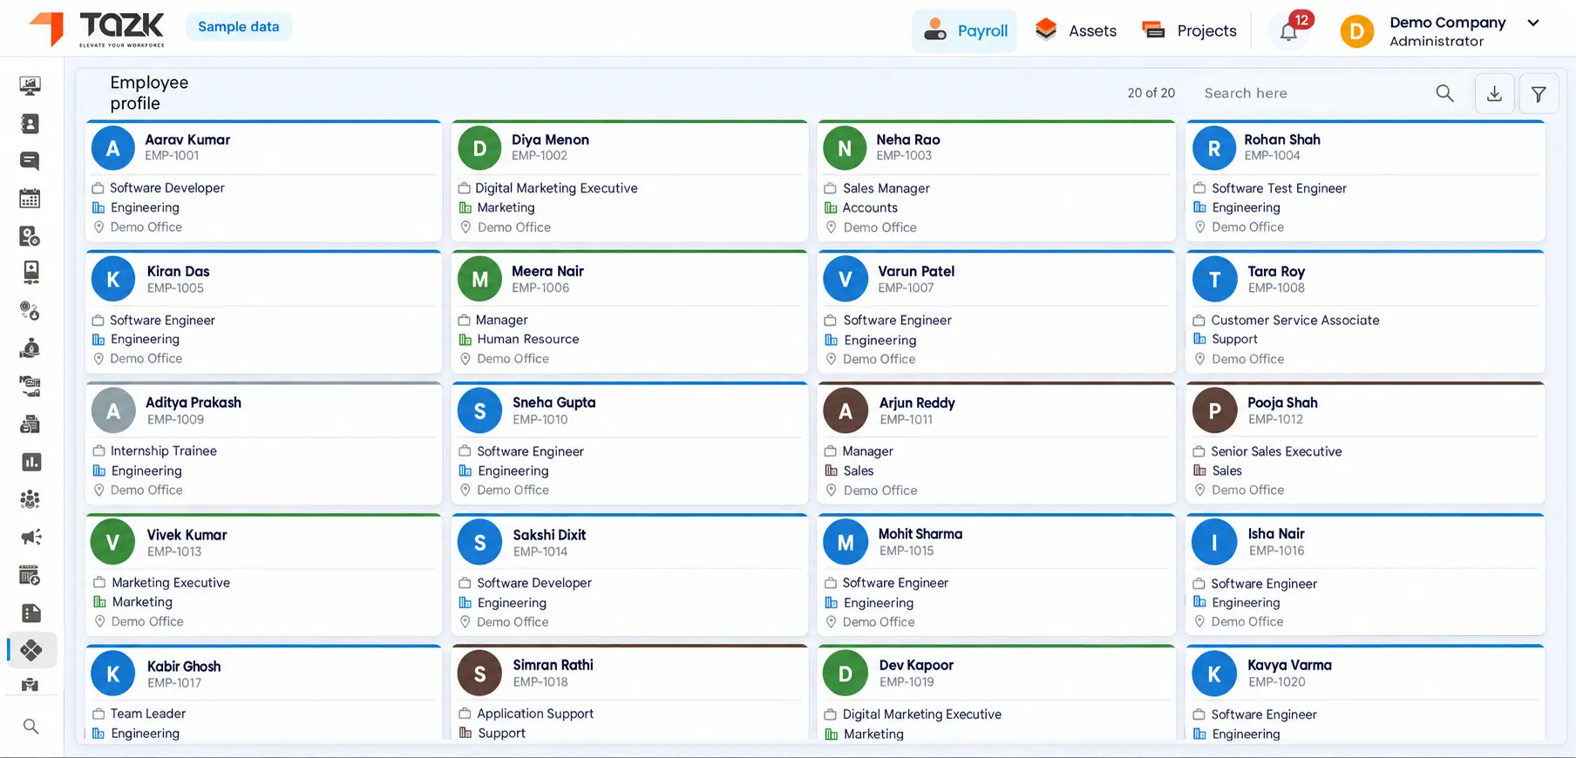Screen dimensions: 1576x758
Task: Open the team group sidebar icon
Action: (31, 499)
